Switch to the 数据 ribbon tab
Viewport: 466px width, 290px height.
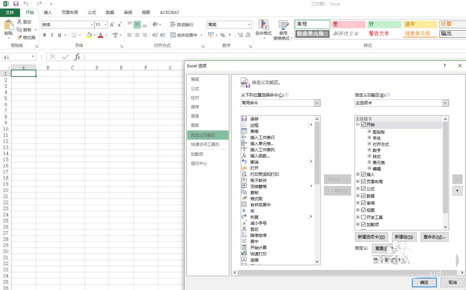pos(110,13)
